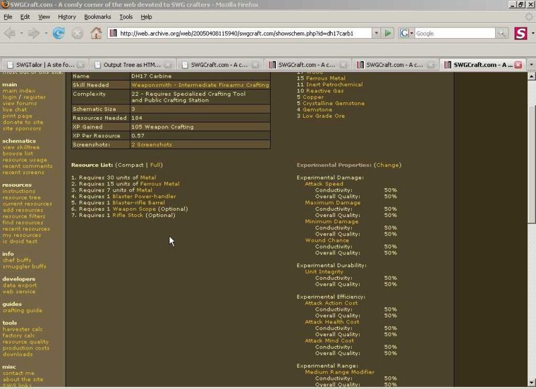536x389 pixels.
Task: Click the red S toolbar icon
Action: [521, 33]
